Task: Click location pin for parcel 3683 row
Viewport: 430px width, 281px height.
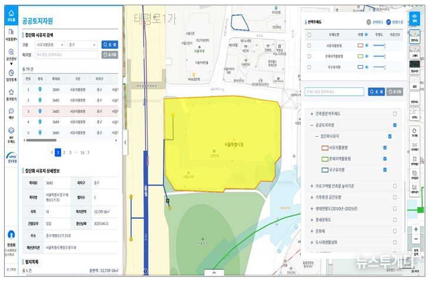Action: click(x=40, y=111)
